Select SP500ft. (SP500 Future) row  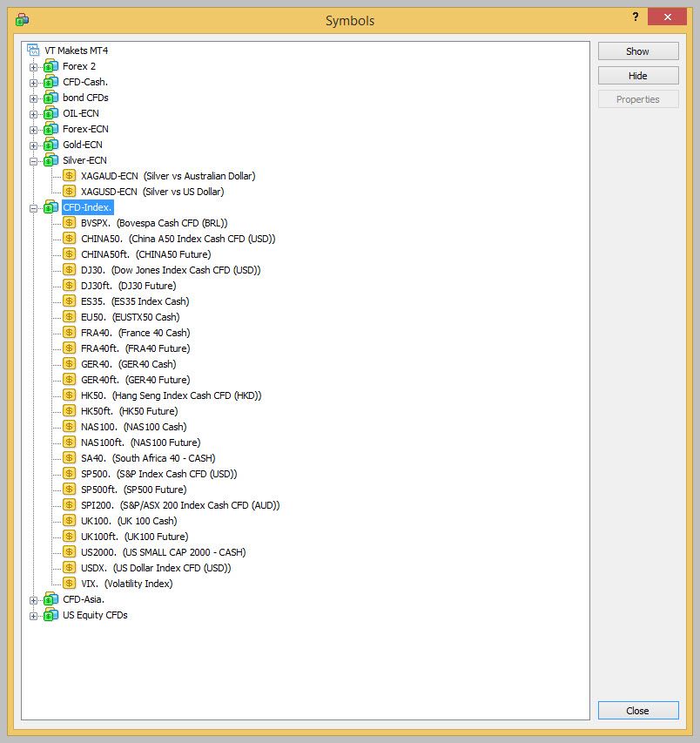133,489
